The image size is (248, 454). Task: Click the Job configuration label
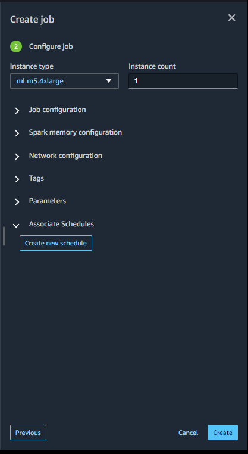(57, 110)
